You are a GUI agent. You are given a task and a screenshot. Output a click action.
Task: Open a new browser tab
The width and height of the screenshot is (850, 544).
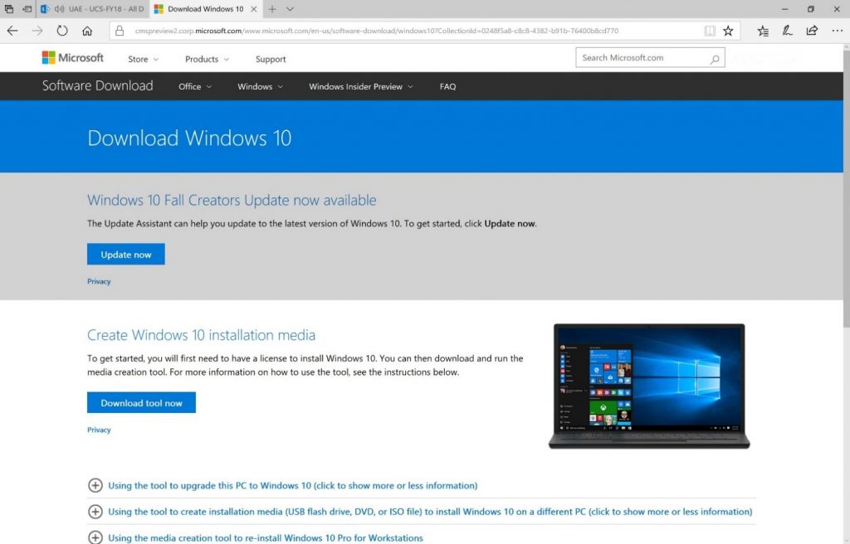(x=274, y=9)
